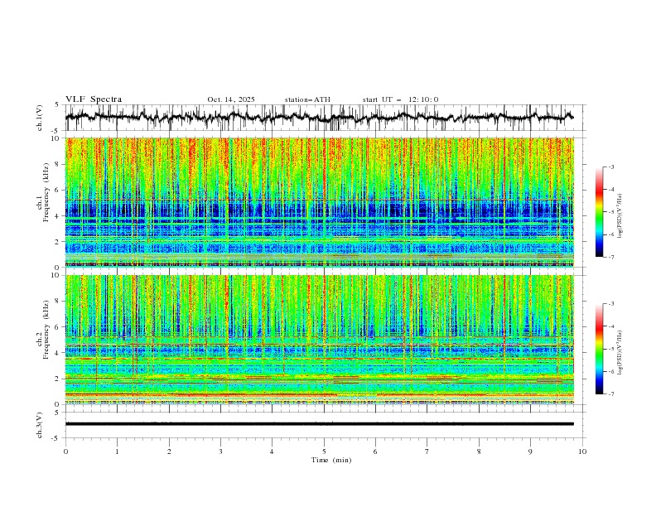Select the ch.2 "Frequency (kHz)" axis label
The image size is (656, 507).
(46, 330)
